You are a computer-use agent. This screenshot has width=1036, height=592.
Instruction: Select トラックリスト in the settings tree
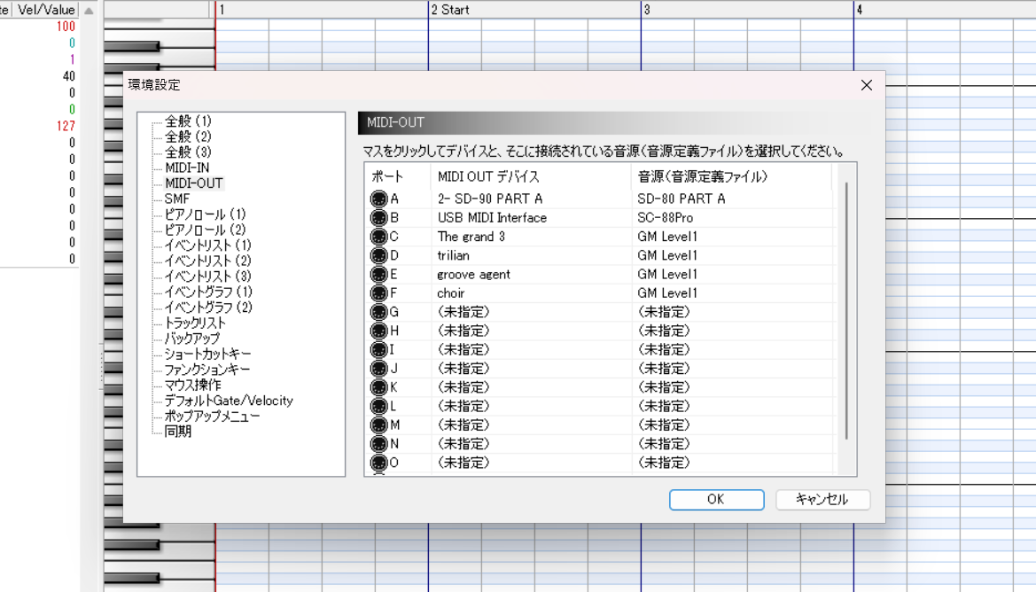(195, 323)
